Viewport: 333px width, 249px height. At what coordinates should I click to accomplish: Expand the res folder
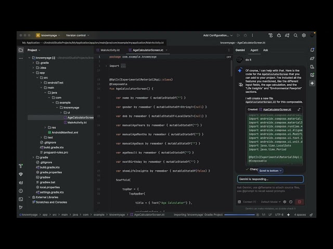point(45,128)
